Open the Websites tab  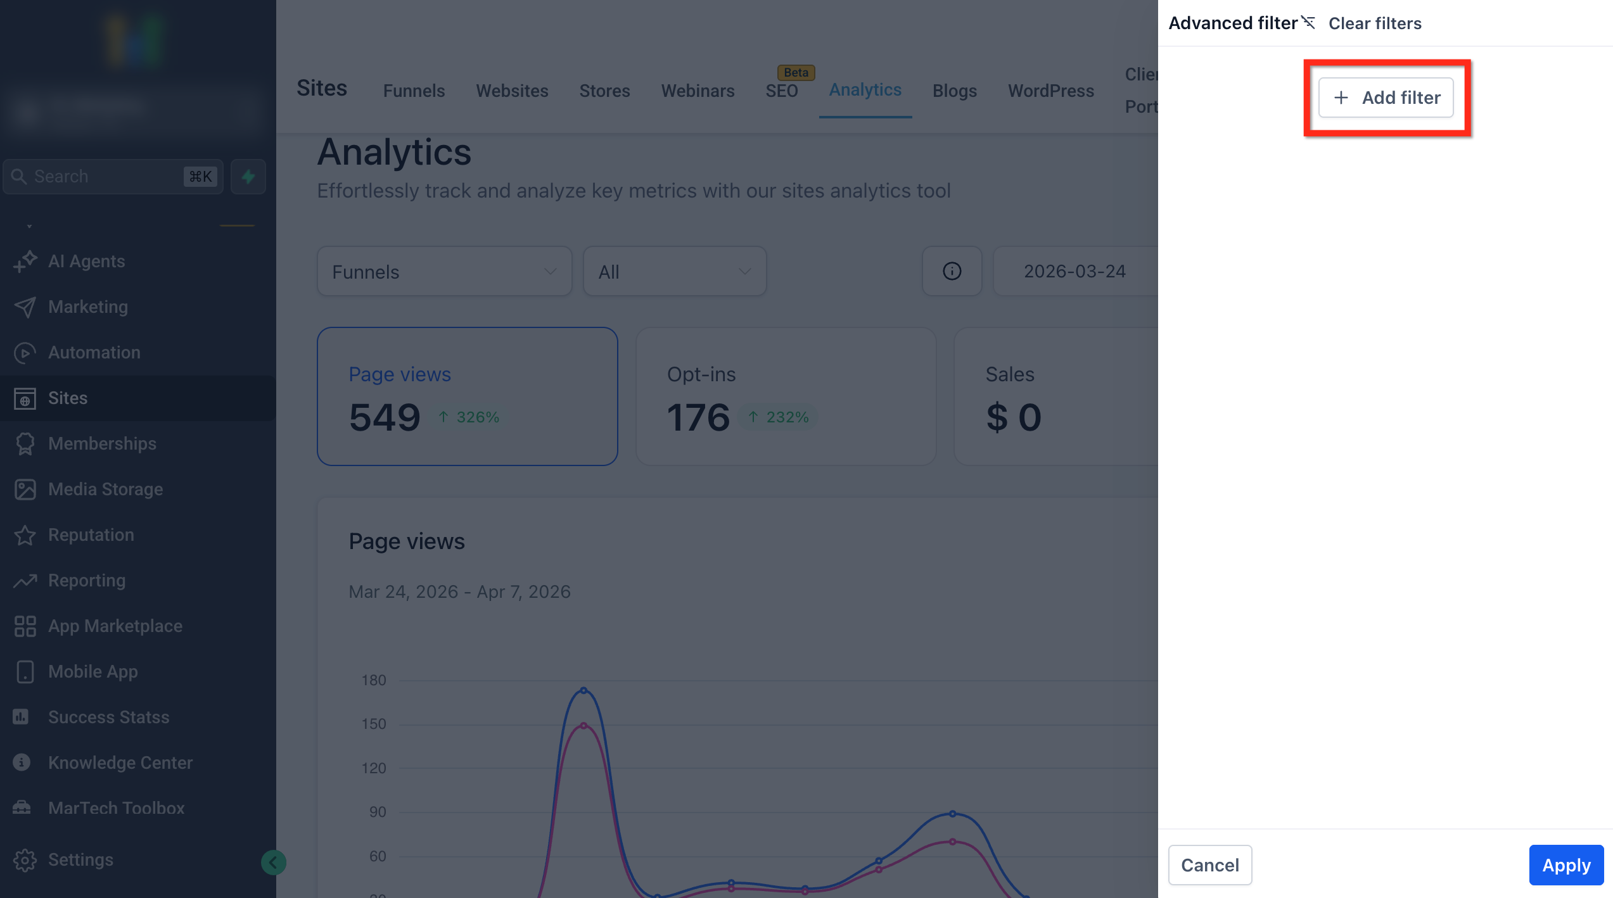[512, 91]
